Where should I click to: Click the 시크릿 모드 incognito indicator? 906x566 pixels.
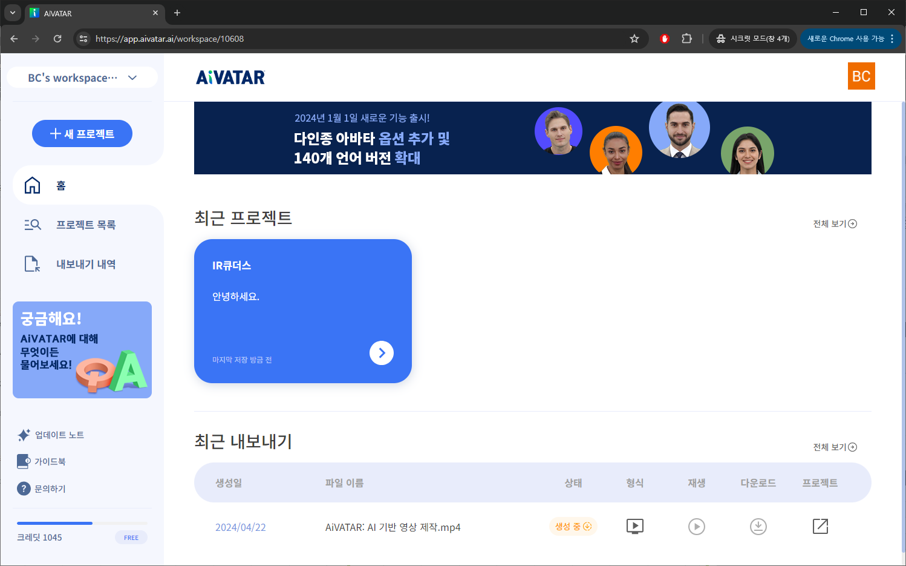[x=753, y=39]
